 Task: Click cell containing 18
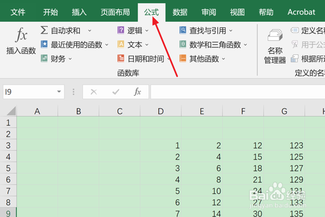243,168
